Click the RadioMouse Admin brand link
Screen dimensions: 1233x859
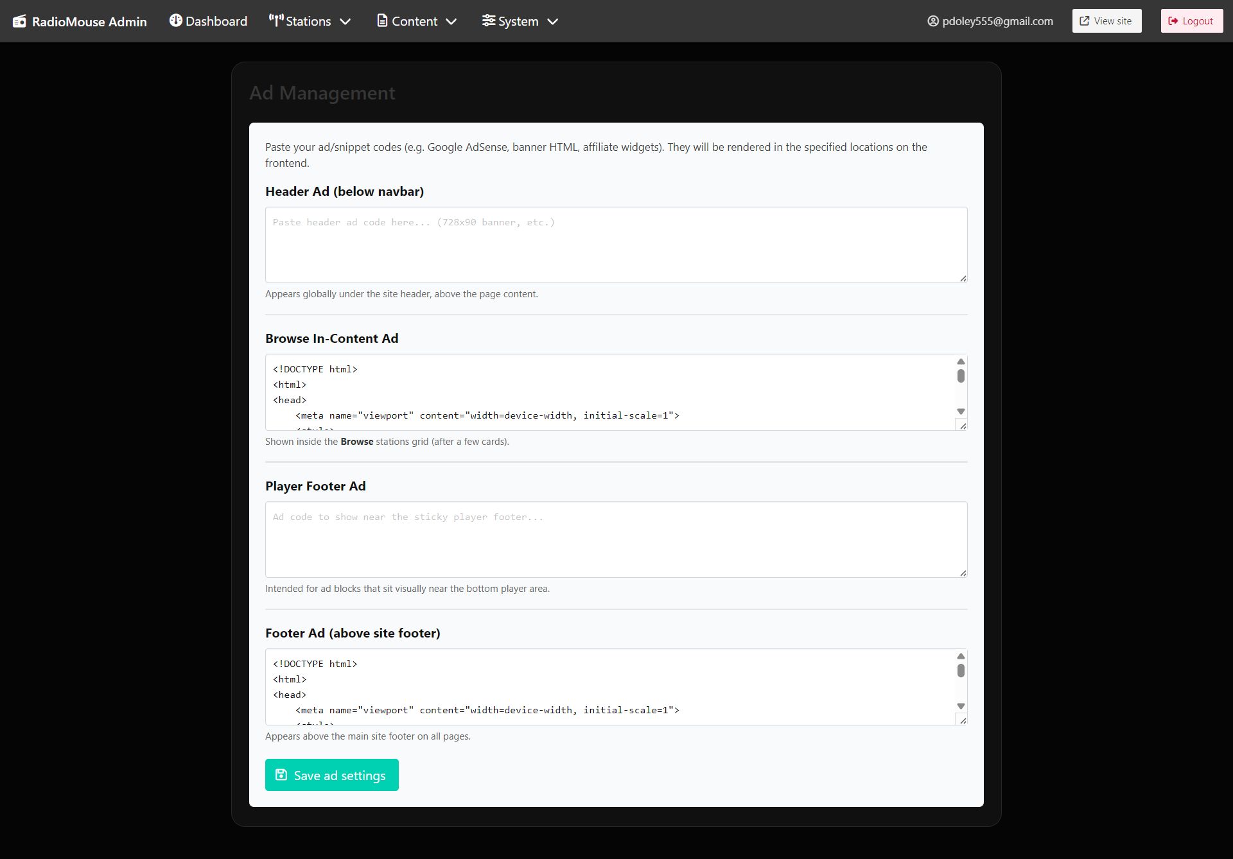click(89, 22)
